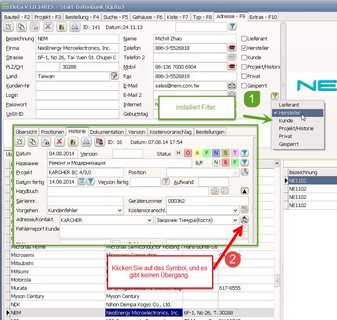Click the Gerätenummer field containing 000362

click(207, 201)
